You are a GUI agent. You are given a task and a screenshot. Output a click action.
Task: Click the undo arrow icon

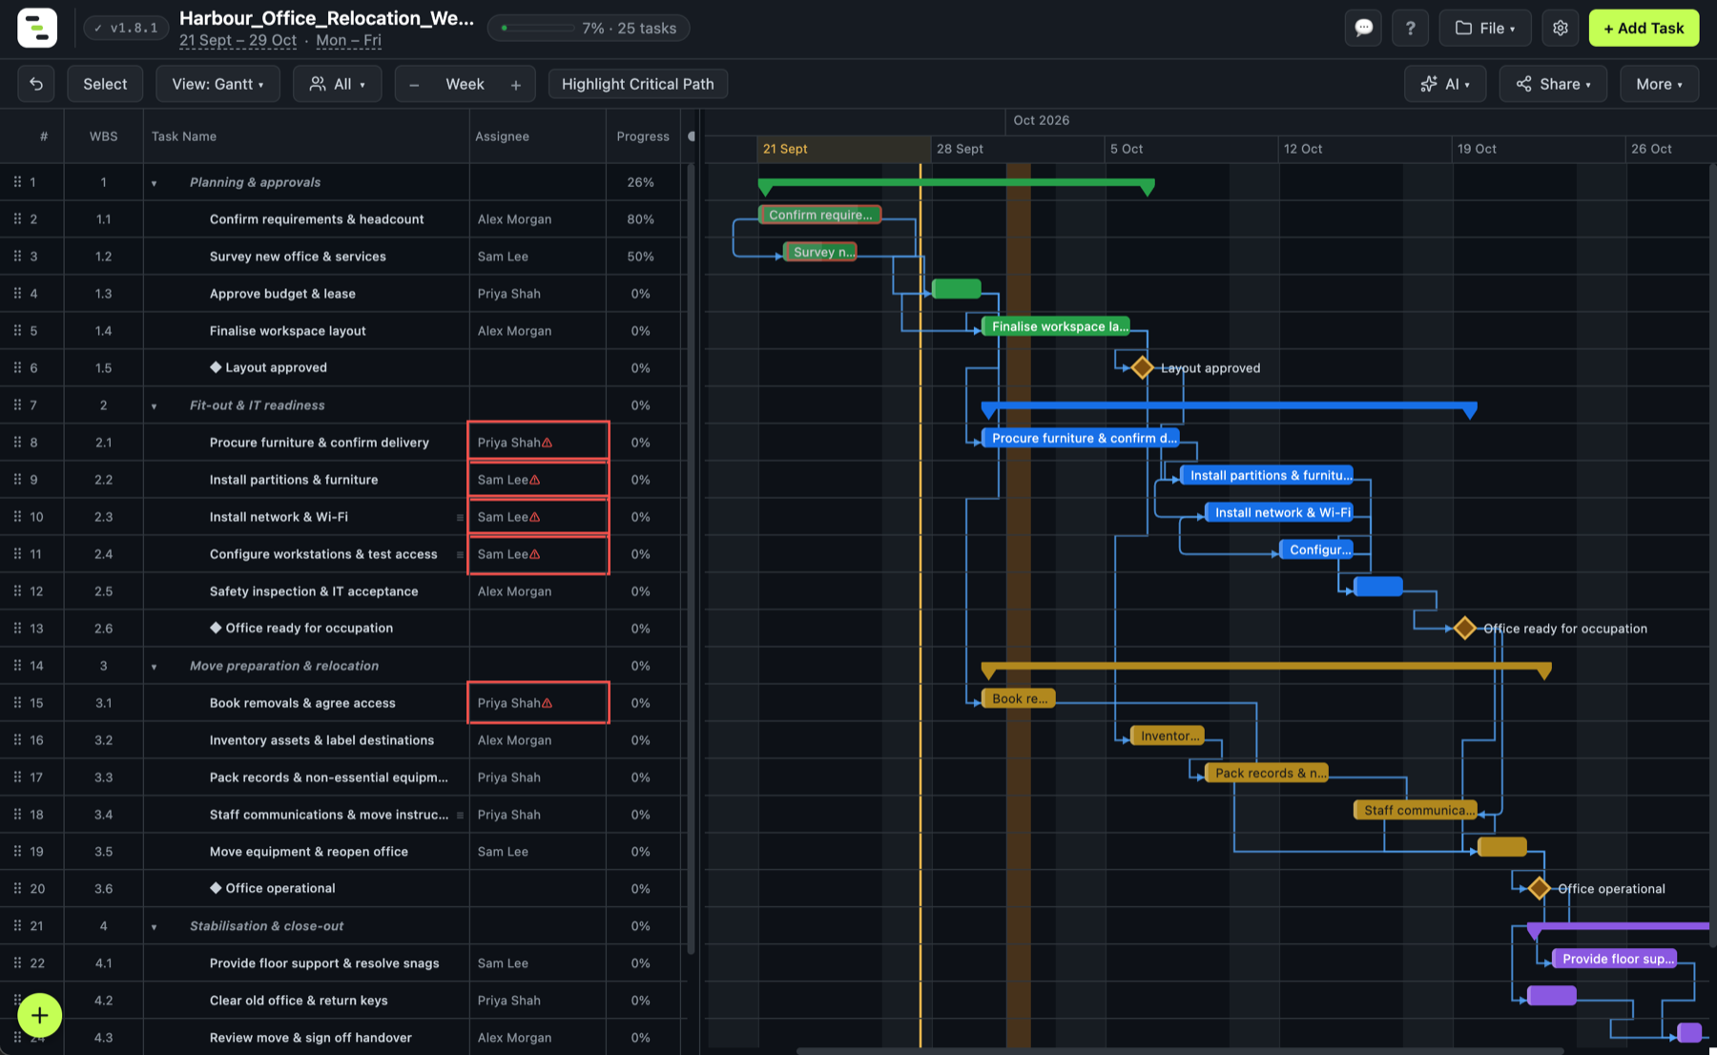point(36,84)
